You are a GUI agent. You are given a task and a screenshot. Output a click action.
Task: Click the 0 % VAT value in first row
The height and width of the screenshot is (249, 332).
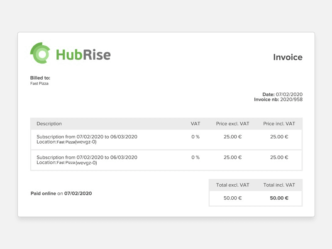[195, 137]
